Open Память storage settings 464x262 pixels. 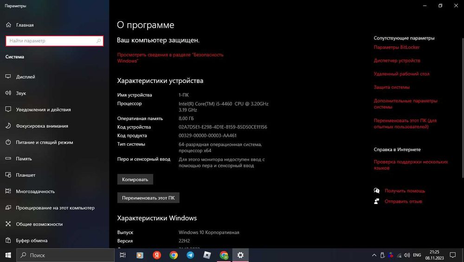tap(19, 159)
